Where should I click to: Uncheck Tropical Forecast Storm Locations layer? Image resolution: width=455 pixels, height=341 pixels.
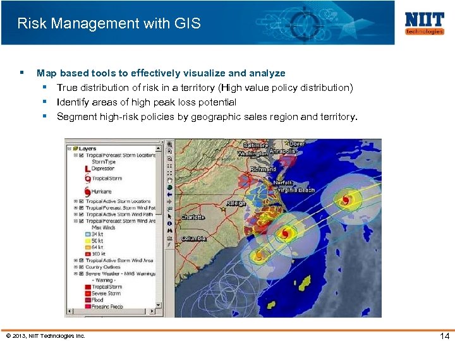pyautogui.click(x=82, y=155)
